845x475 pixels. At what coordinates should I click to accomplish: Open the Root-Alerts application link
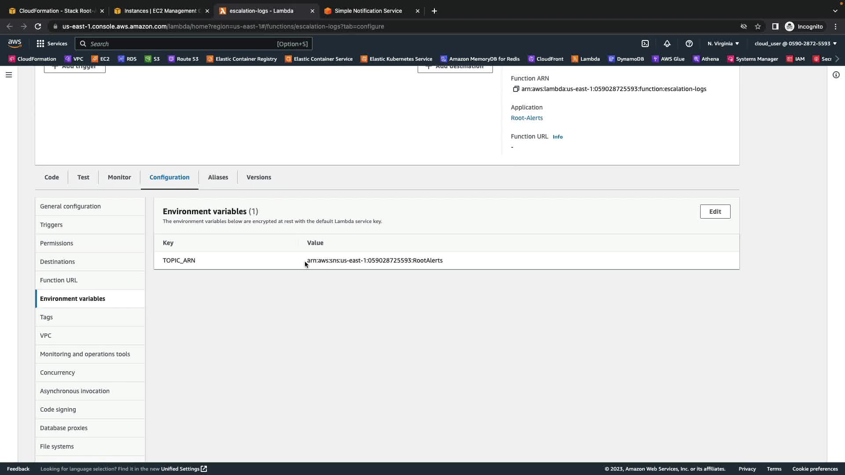[x=526, y=118]
